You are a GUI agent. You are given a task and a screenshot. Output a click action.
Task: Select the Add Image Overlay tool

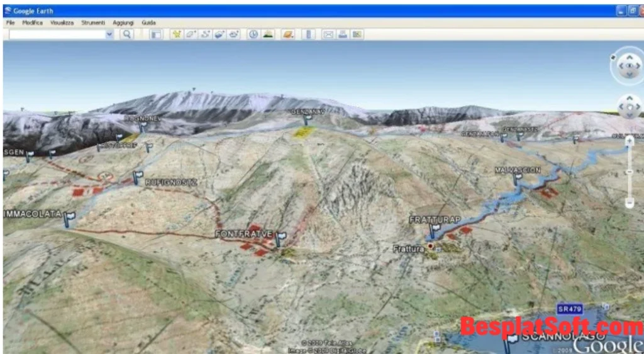[x=219, y=35]
